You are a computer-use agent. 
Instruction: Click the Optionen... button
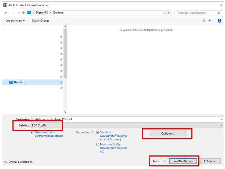pyautogui.click(x=168, y=133)
